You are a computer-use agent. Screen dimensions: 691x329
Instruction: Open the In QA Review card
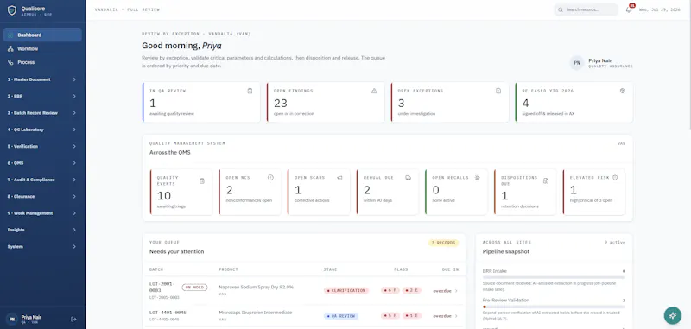pos(201,102)
